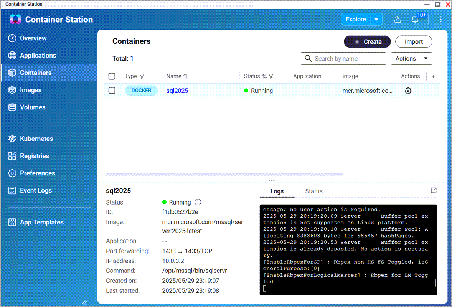Focus the Search by name field
The width and height of the screenshot is (452, 307).
[343, 58]
